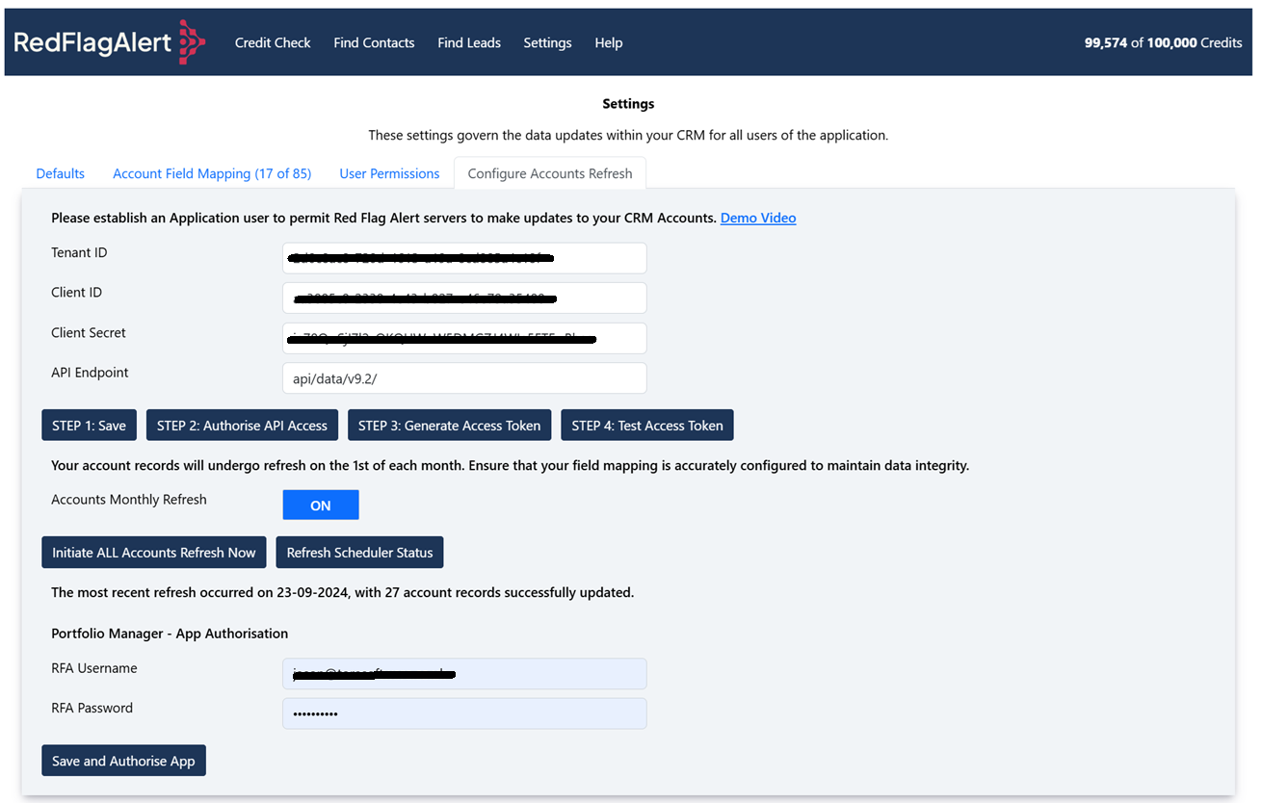Click the API Endpoint input box

pos(464,377)
